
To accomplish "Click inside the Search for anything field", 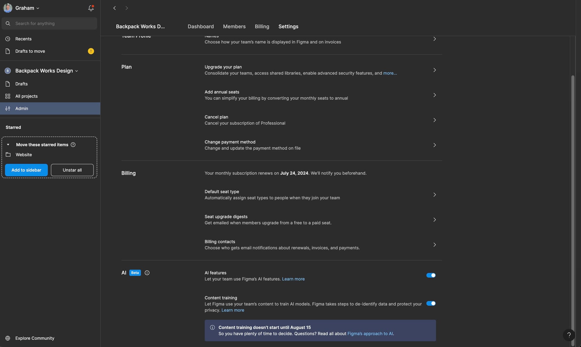I will 49,23.
